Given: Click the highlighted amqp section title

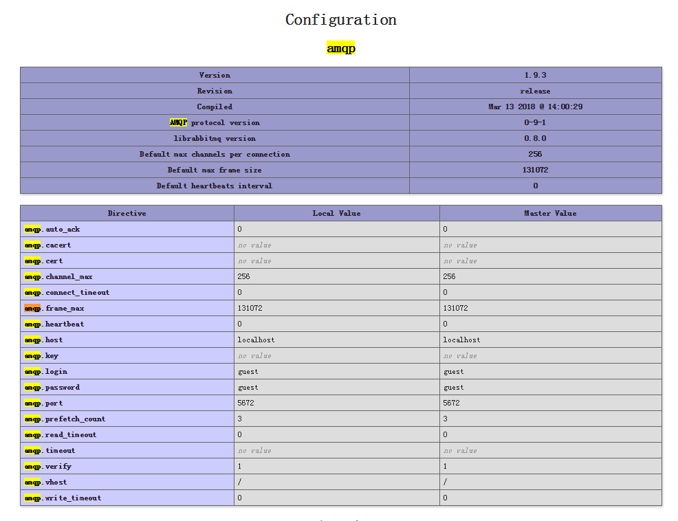Looking at the screenshot, I should (341, 48).
